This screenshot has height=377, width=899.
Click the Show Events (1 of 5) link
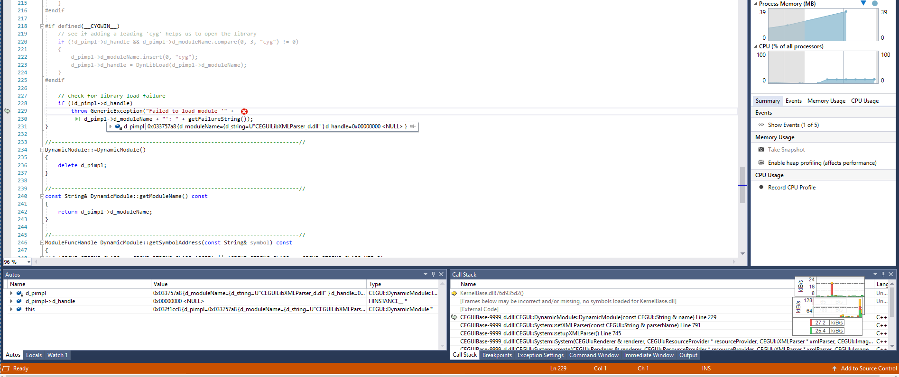click(793, 125)
